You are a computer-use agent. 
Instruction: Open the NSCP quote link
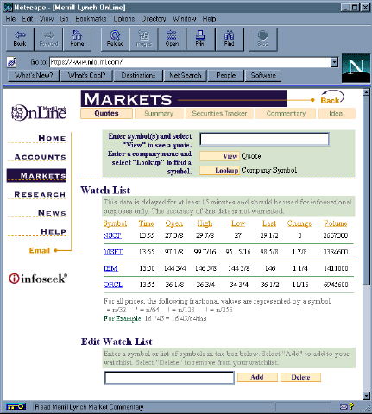coord(112,235)
